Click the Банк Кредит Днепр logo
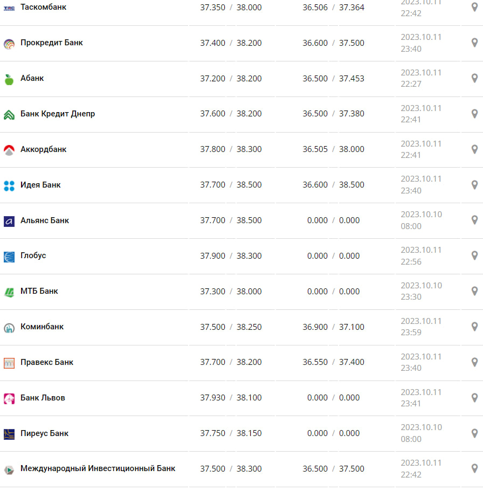Screen dimensions: 483x491 9,115
